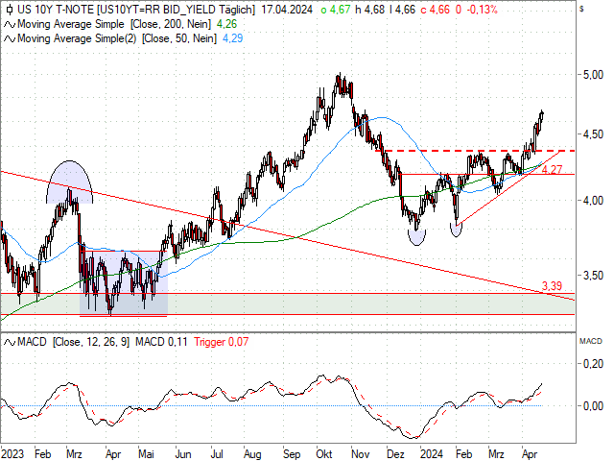Click the line icon beside MACD label
Screen dimensions: 614x461
point(8,342)
